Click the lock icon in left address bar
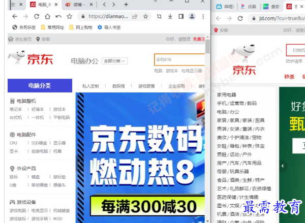 pos(83,17)
